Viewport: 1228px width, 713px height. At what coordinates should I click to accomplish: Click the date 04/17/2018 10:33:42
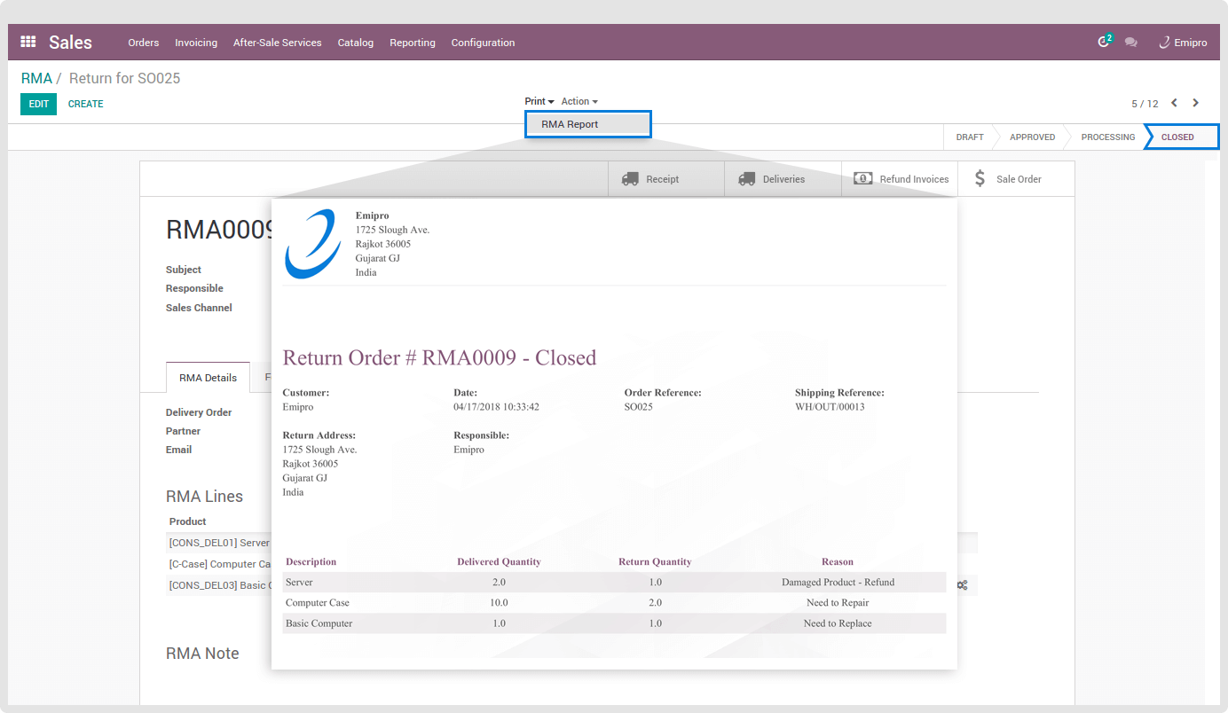coord(496,407)
